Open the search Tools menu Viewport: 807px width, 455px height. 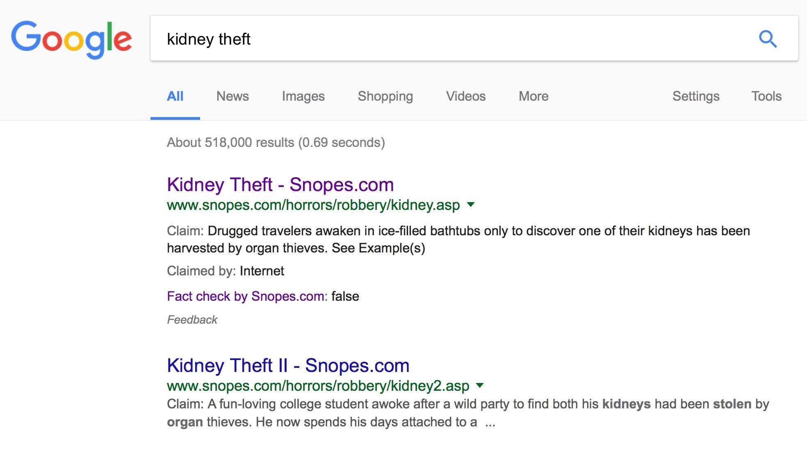point(766,96)
